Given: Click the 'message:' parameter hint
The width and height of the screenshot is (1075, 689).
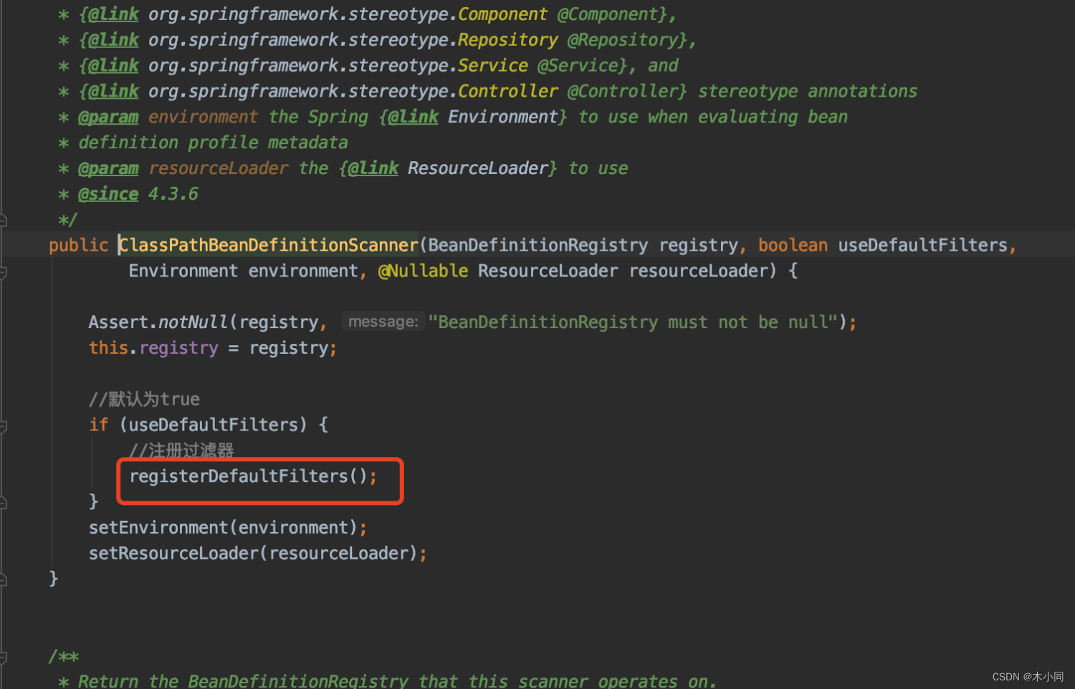Looking at the screenshot, I should tap(383, 322).
